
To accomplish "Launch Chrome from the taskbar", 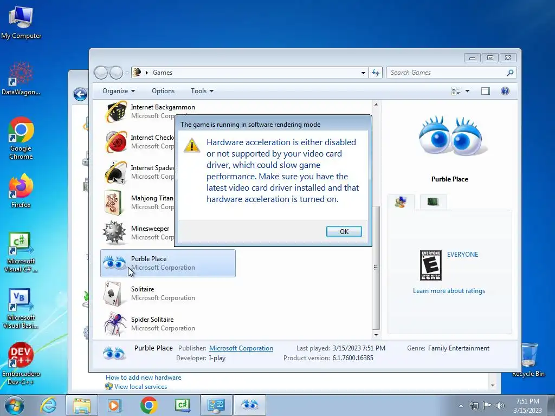I will click(149, 405).
